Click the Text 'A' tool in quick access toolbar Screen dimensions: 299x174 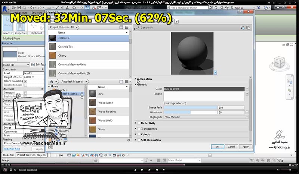[x=68, y=8]
